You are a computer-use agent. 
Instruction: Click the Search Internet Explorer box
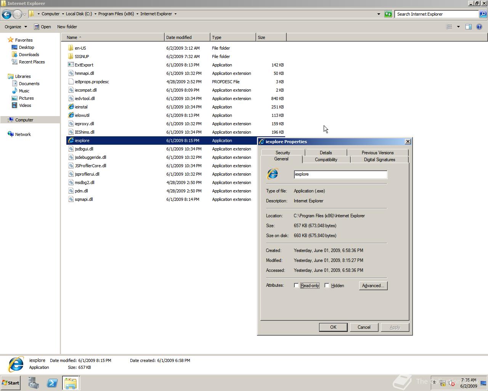(x=437, y=14)
